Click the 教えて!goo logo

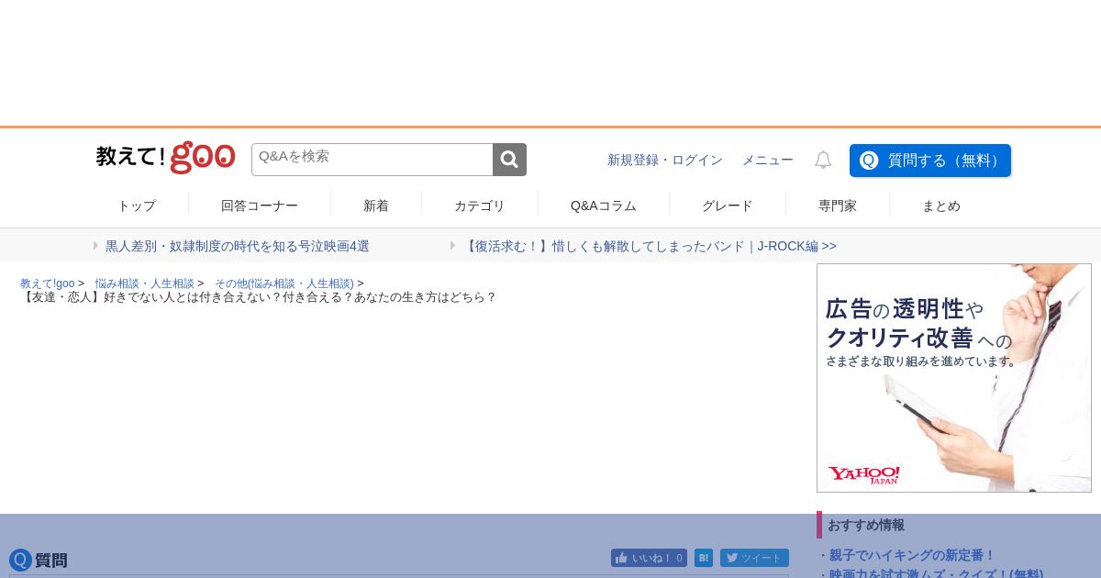[x=165, y=158]
